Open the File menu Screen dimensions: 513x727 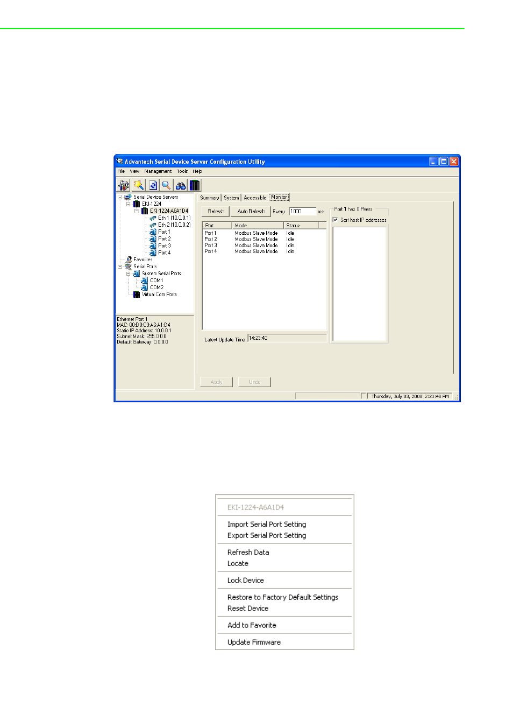coord(121,172)
